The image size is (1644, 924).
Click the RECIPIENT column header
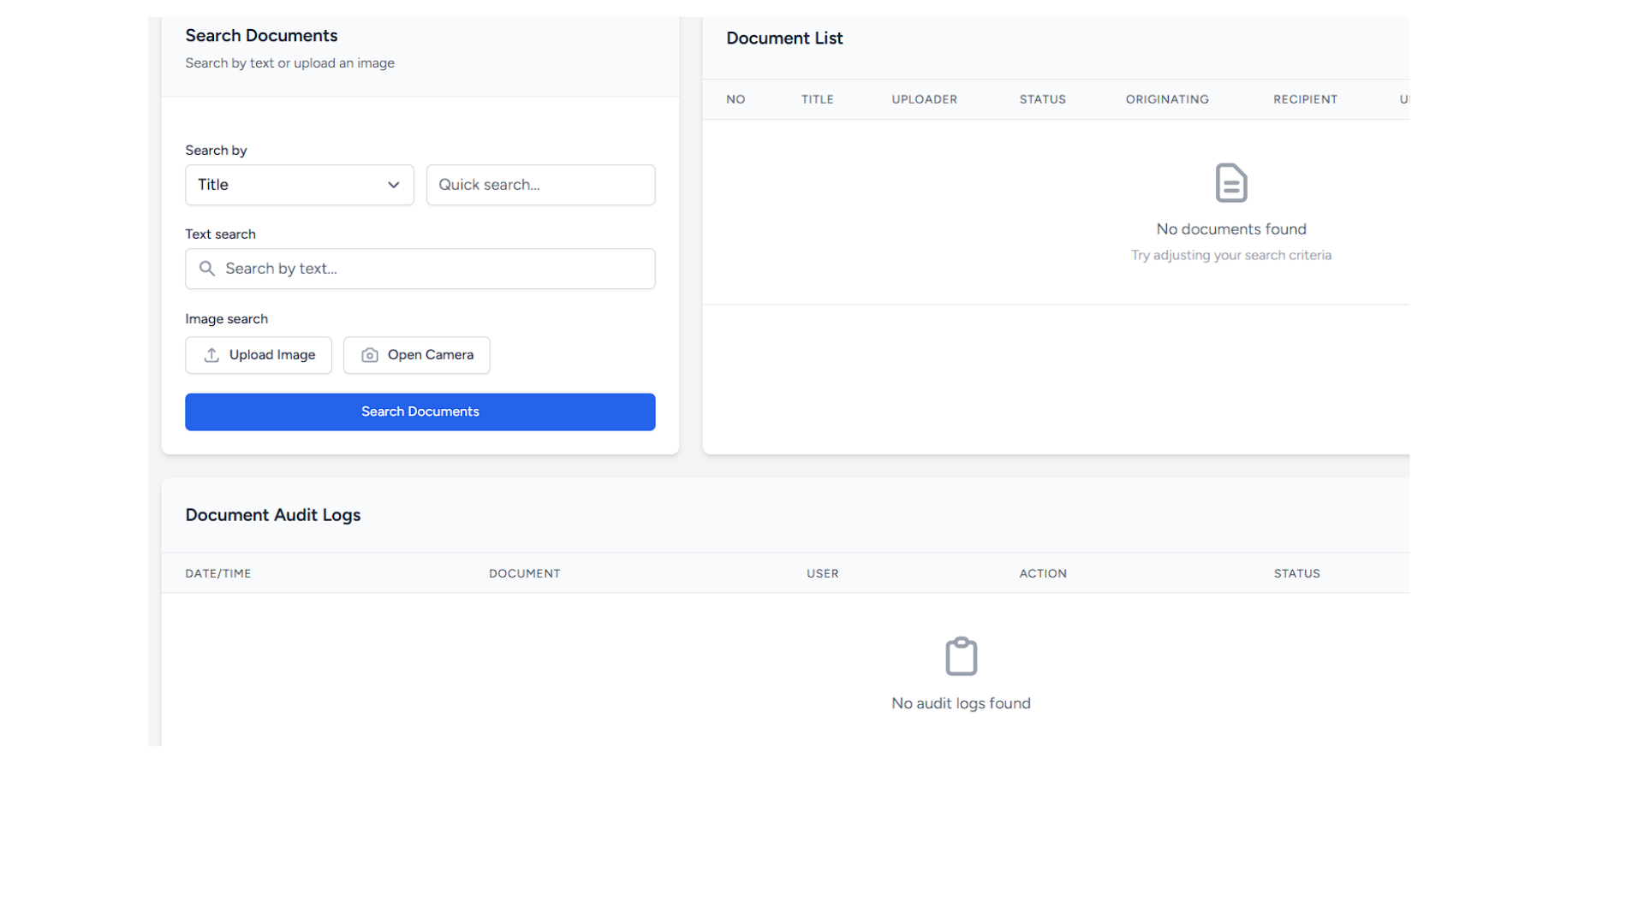[1305, 99]
